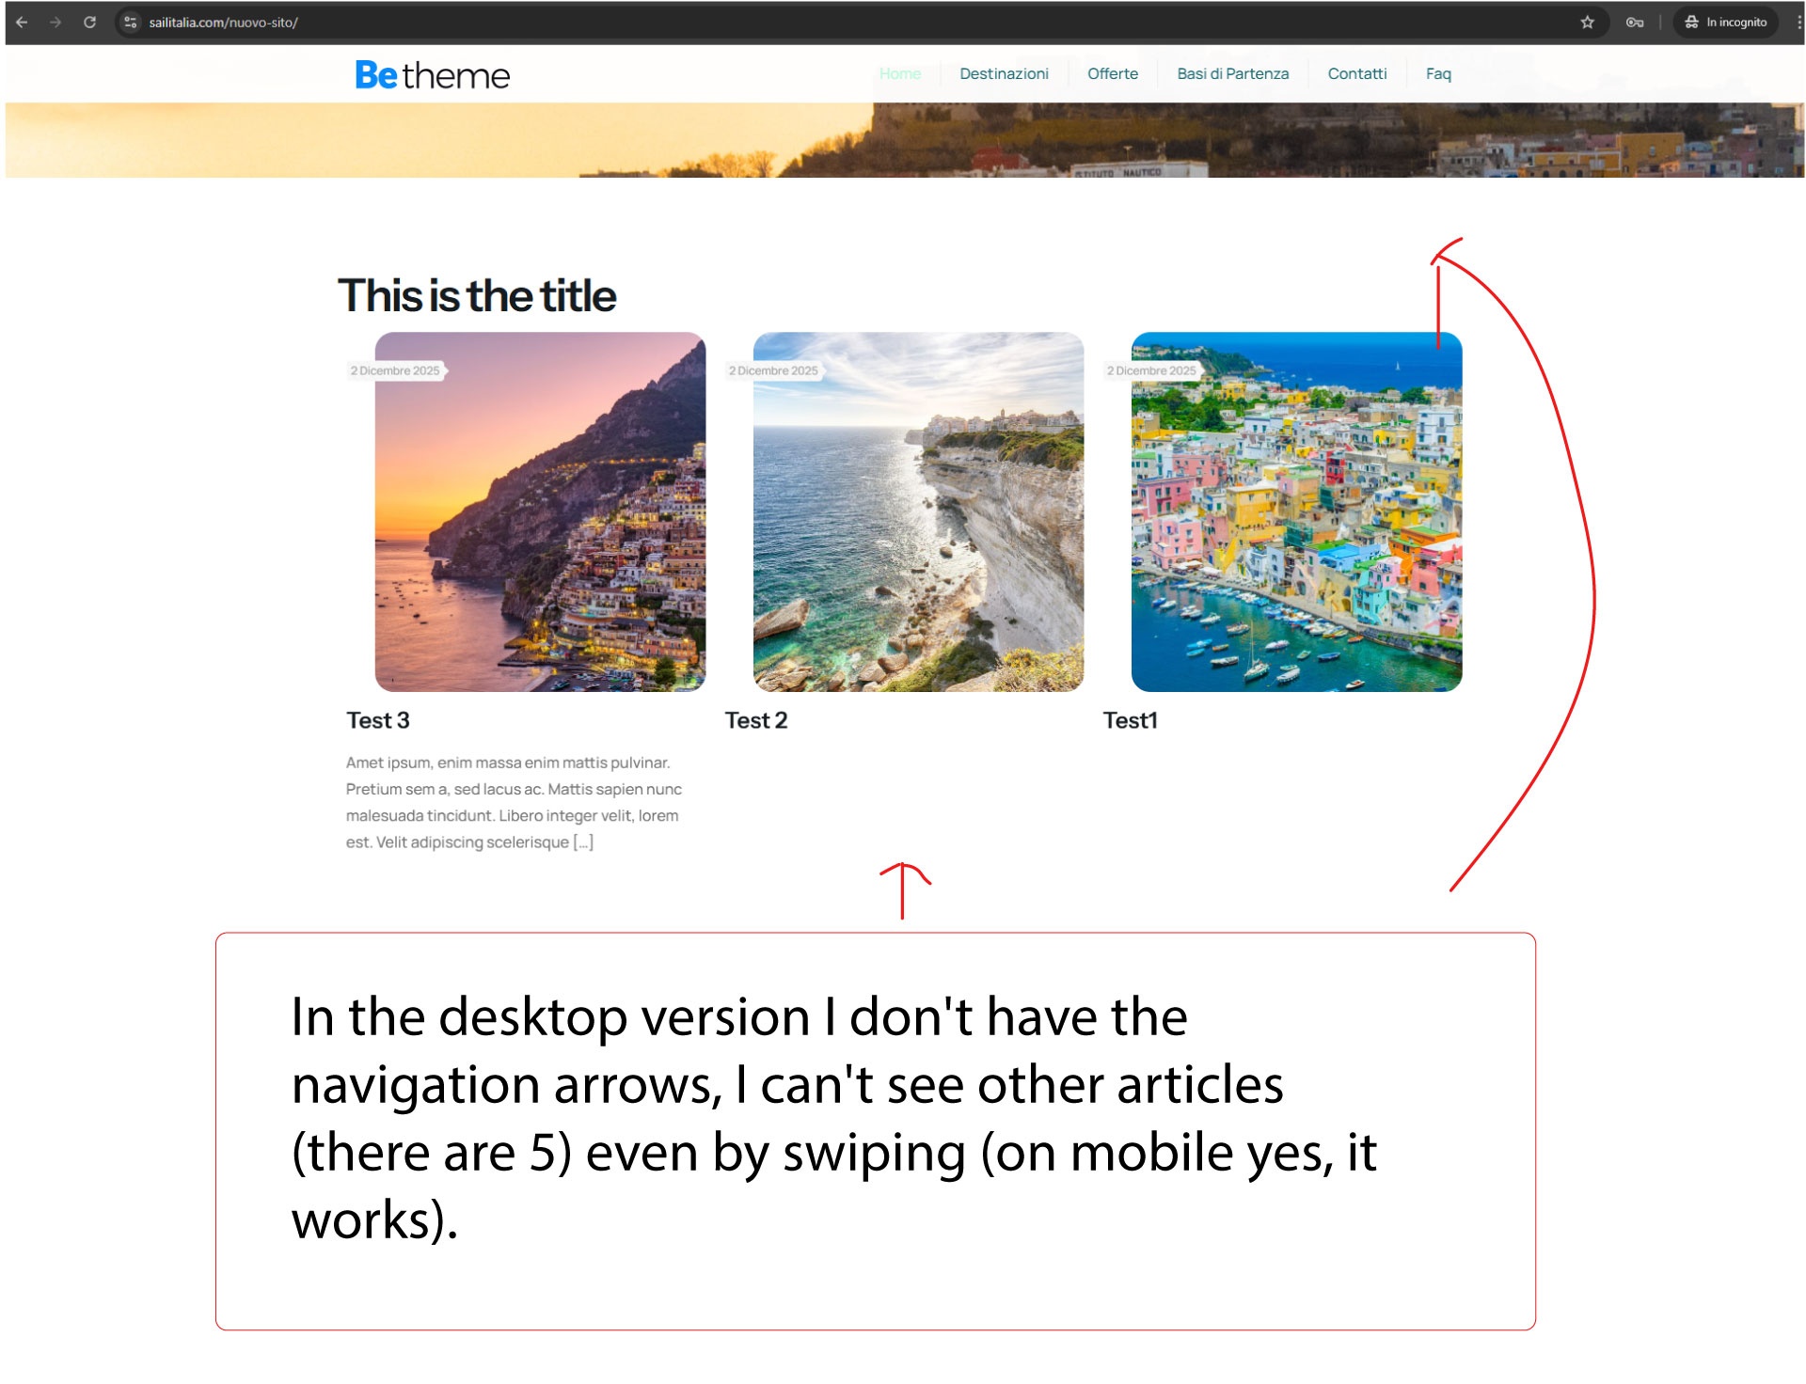
Task: Open the Incognito indicator button
Action: (1725, 23)
